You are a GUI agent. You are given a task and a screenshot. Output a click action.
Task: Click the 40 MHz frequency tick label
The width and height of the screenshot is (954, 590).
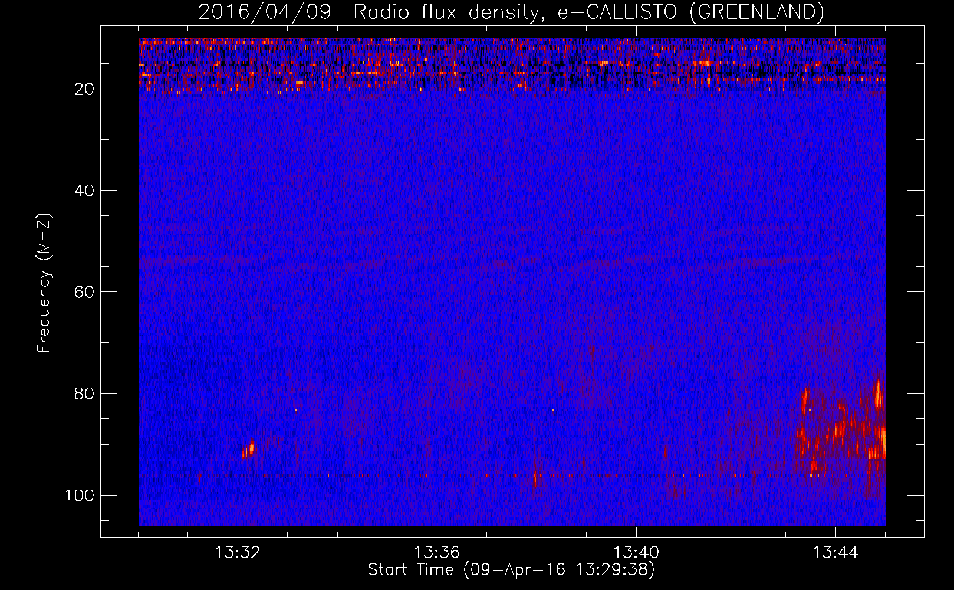[85, 191]
